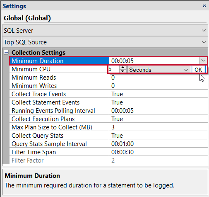The image size is (209, 197).
Task: Select Running Events Polling Interval label
Action: (x=53, y=111)
